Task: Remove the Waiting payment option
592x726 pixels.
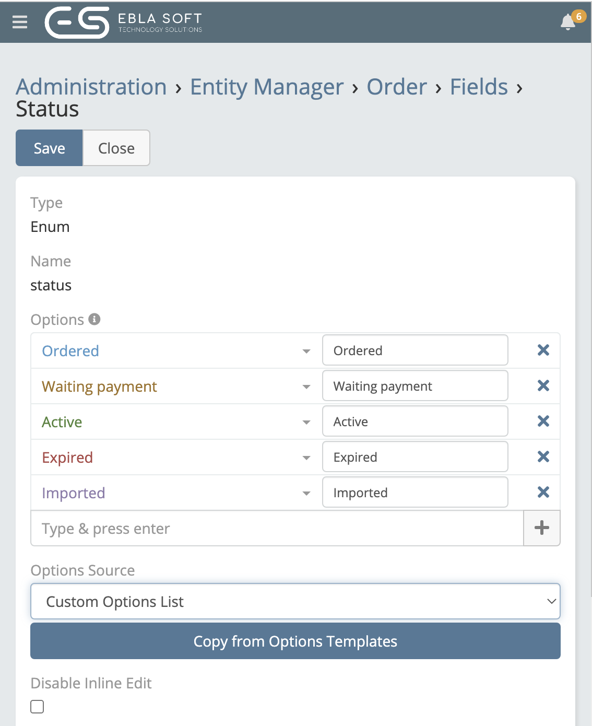Action: (543, 385)
